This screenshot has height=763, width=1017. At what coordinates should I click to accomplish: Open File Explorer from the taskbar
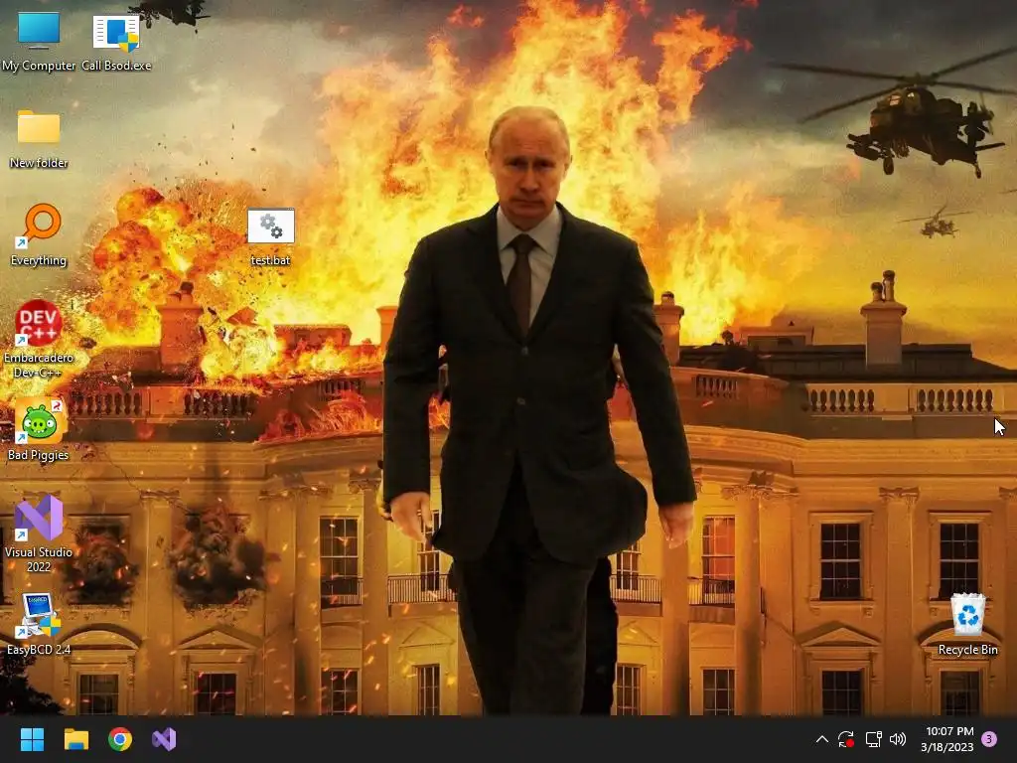[75, 739]
